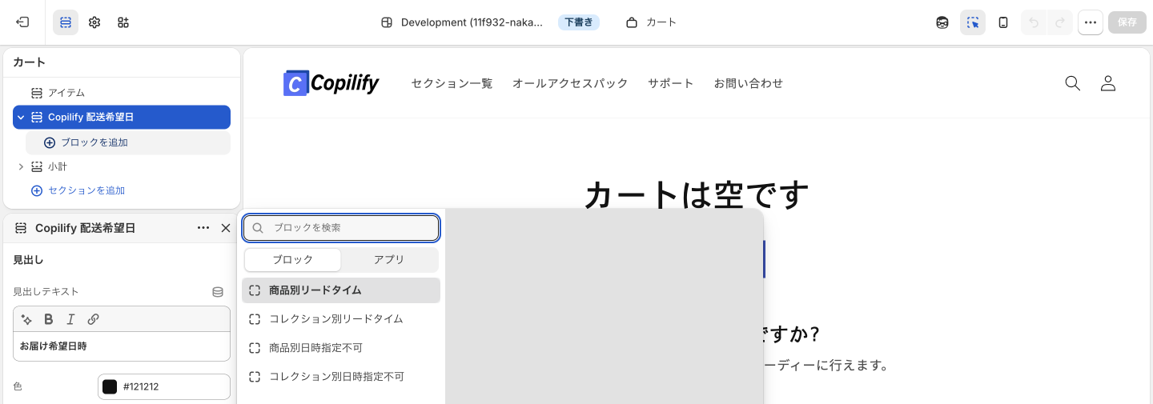This screenshot has width=1153, height=404.
Task: Click the exit editor icon
Action: 22,22
